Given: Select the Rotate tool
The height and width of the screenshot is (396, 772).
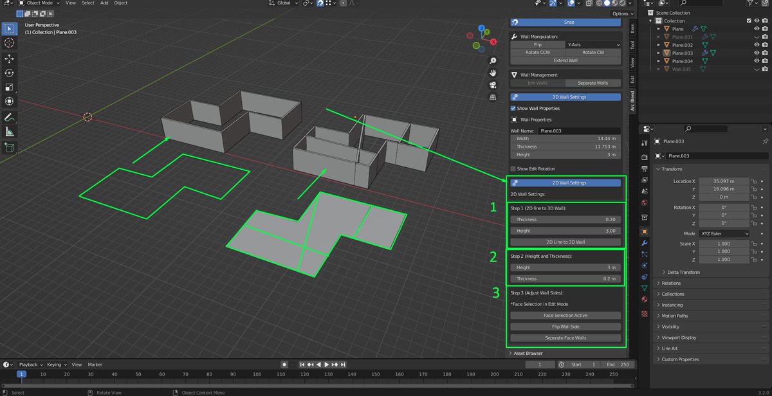Looking at the screenshot, I should (10, 73).
